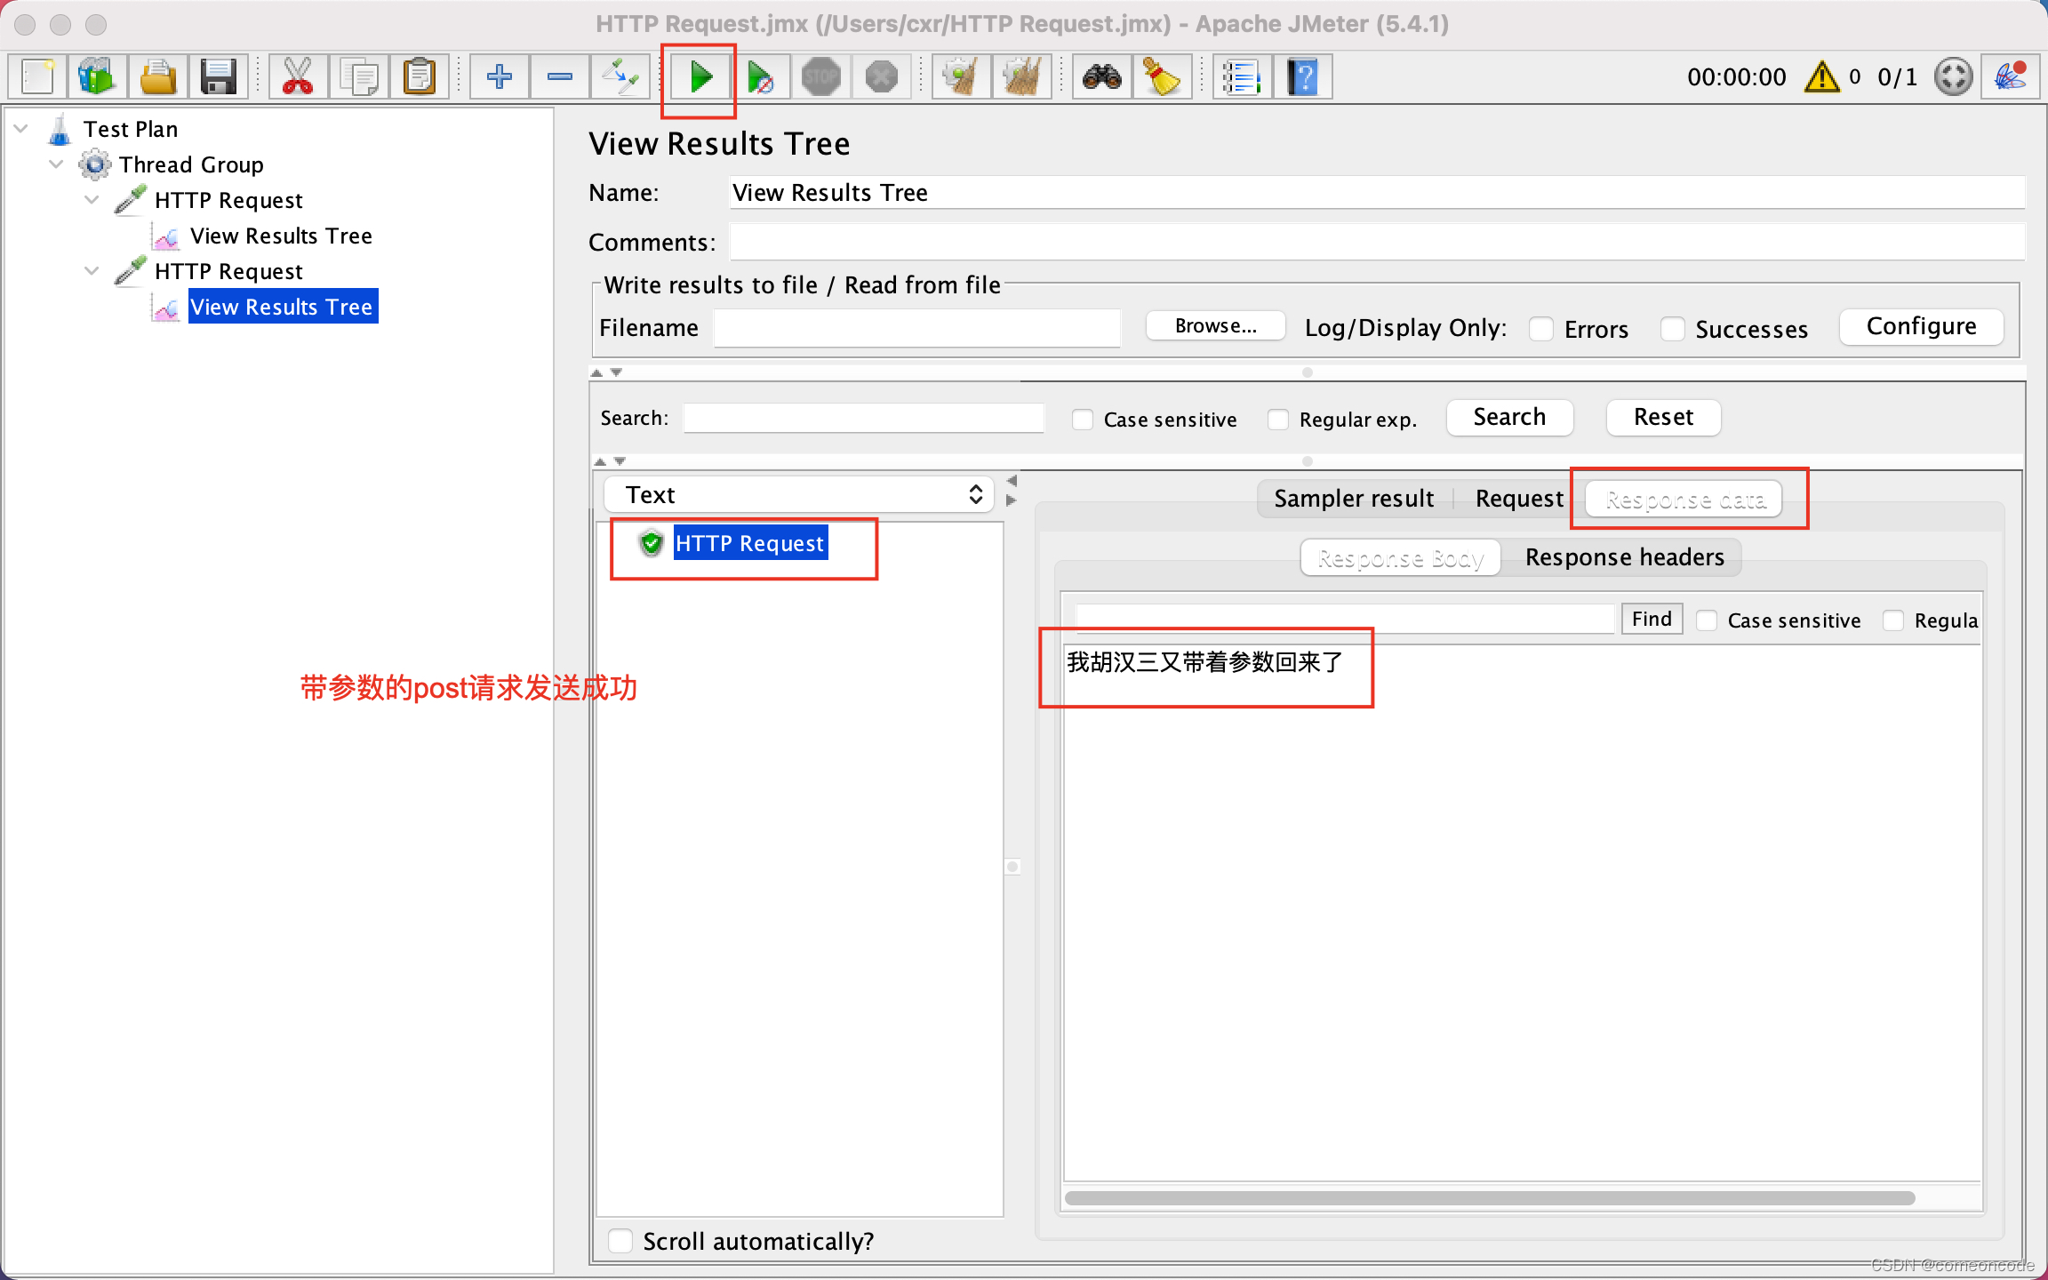The height and width of the screenshot is (1280, 2048).
Task: Toggle the Regular exp. checkbox
Action: point(1277,420)
